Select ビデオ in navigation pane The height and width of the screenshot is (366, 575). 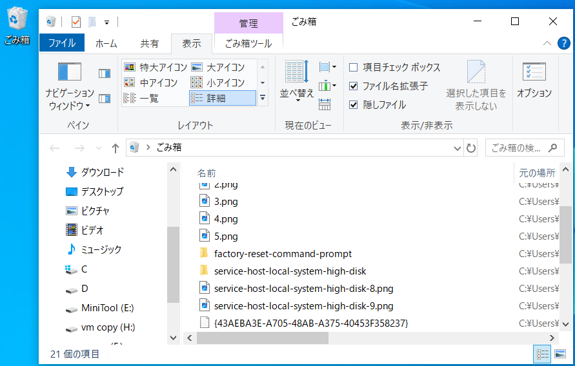pyautogui.click(x=85, y=230)
